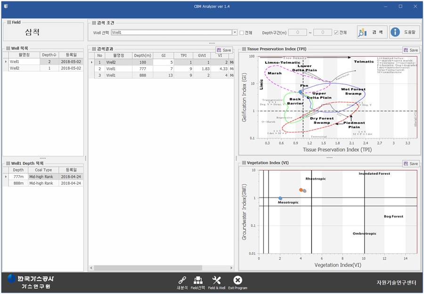Expand the Well 선택 dropdown arrow
The image size is (424, 294).
point(235,33)
